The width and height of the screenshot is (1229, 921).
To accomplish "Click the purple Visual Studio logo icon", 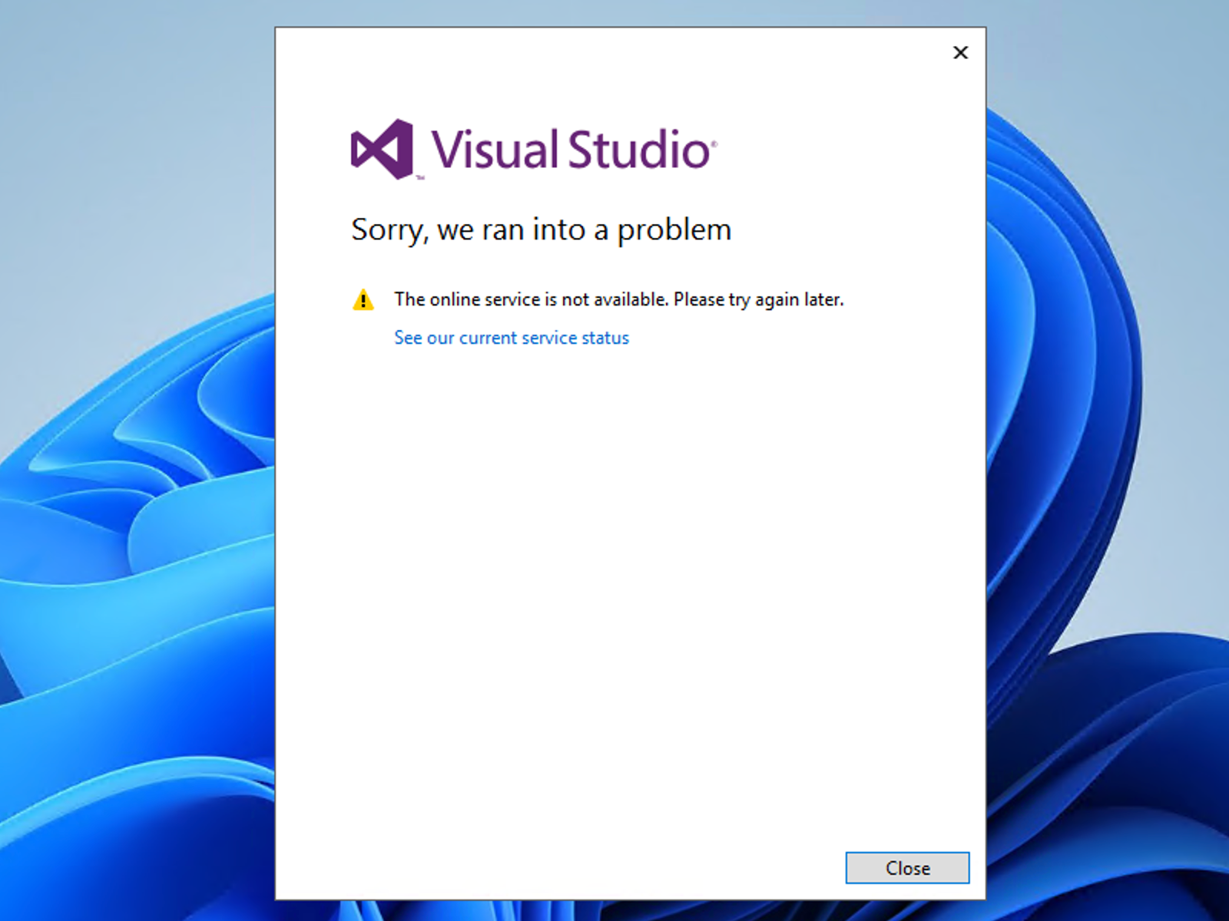I will pyautogui.click(x=383, y=149).
